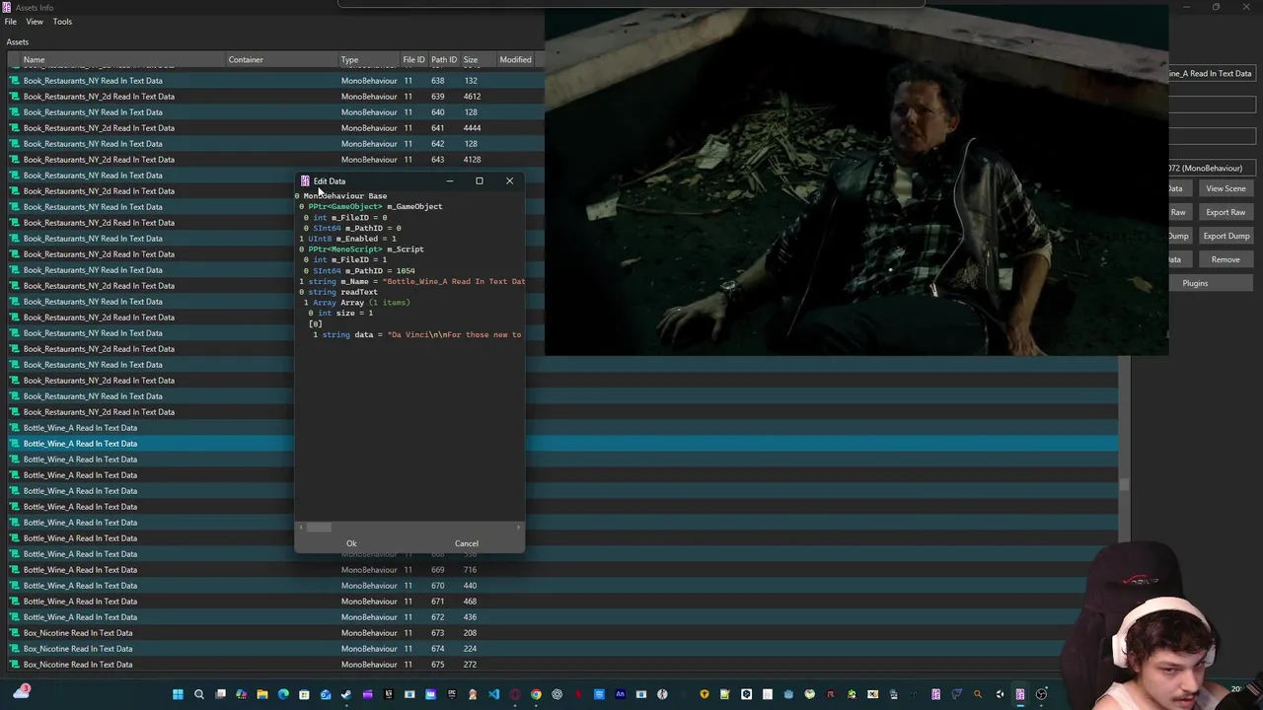The width and height of the screenshot is (1263, 710).
Task: Click the m_PathID = 1054 line
Action: [359, 270]
